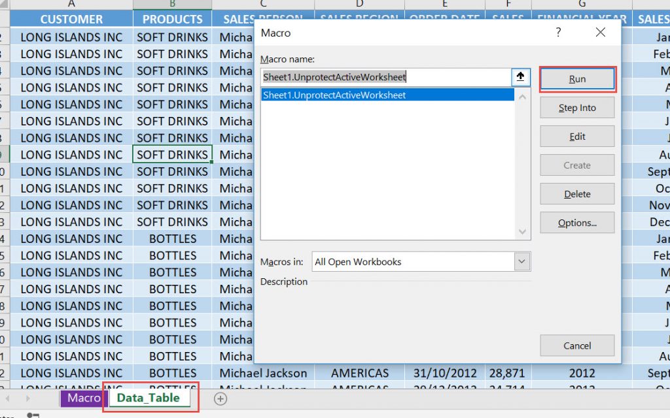
Task: Click the Run button to execute the macro
Action: point(576,78)
